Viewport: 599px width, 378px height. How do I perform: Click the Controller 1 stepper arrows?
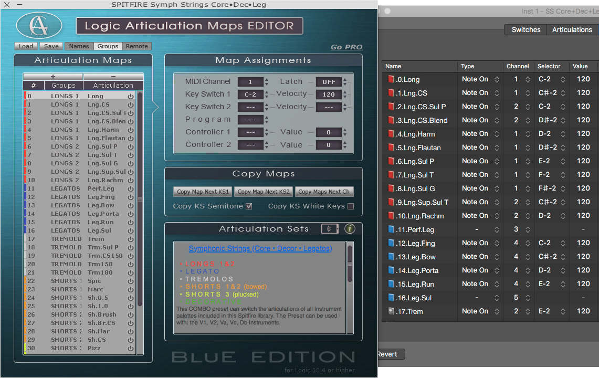point(267,132)
